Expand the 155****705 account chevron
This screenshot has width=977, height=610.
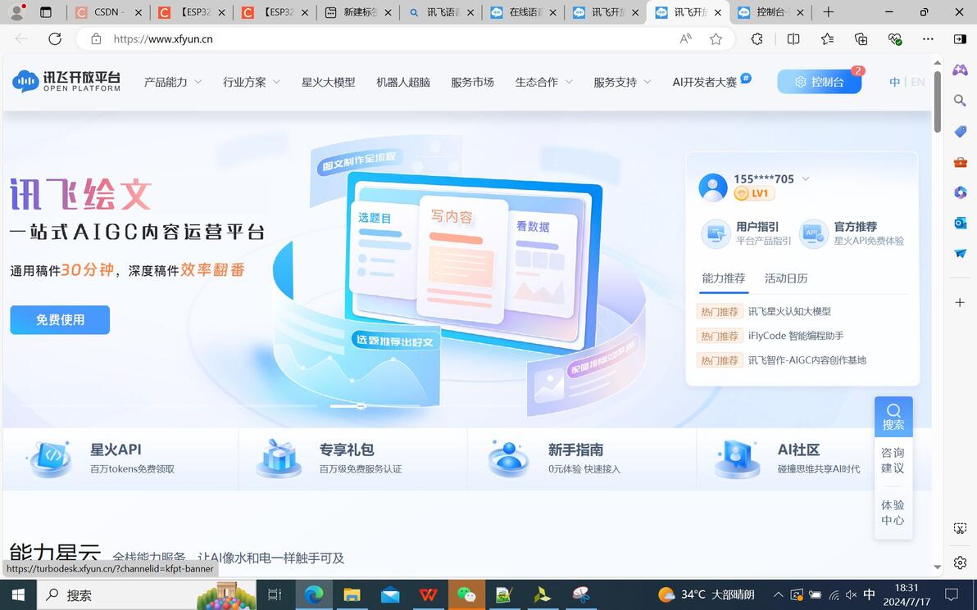coord(806,178)
